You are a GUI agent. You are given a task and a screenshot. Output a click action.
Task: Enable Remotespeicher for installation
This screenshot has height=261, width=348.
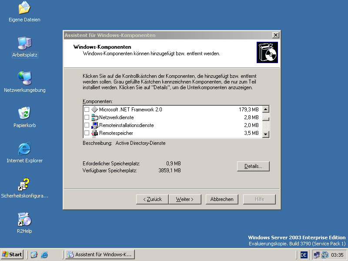[87, 133]
